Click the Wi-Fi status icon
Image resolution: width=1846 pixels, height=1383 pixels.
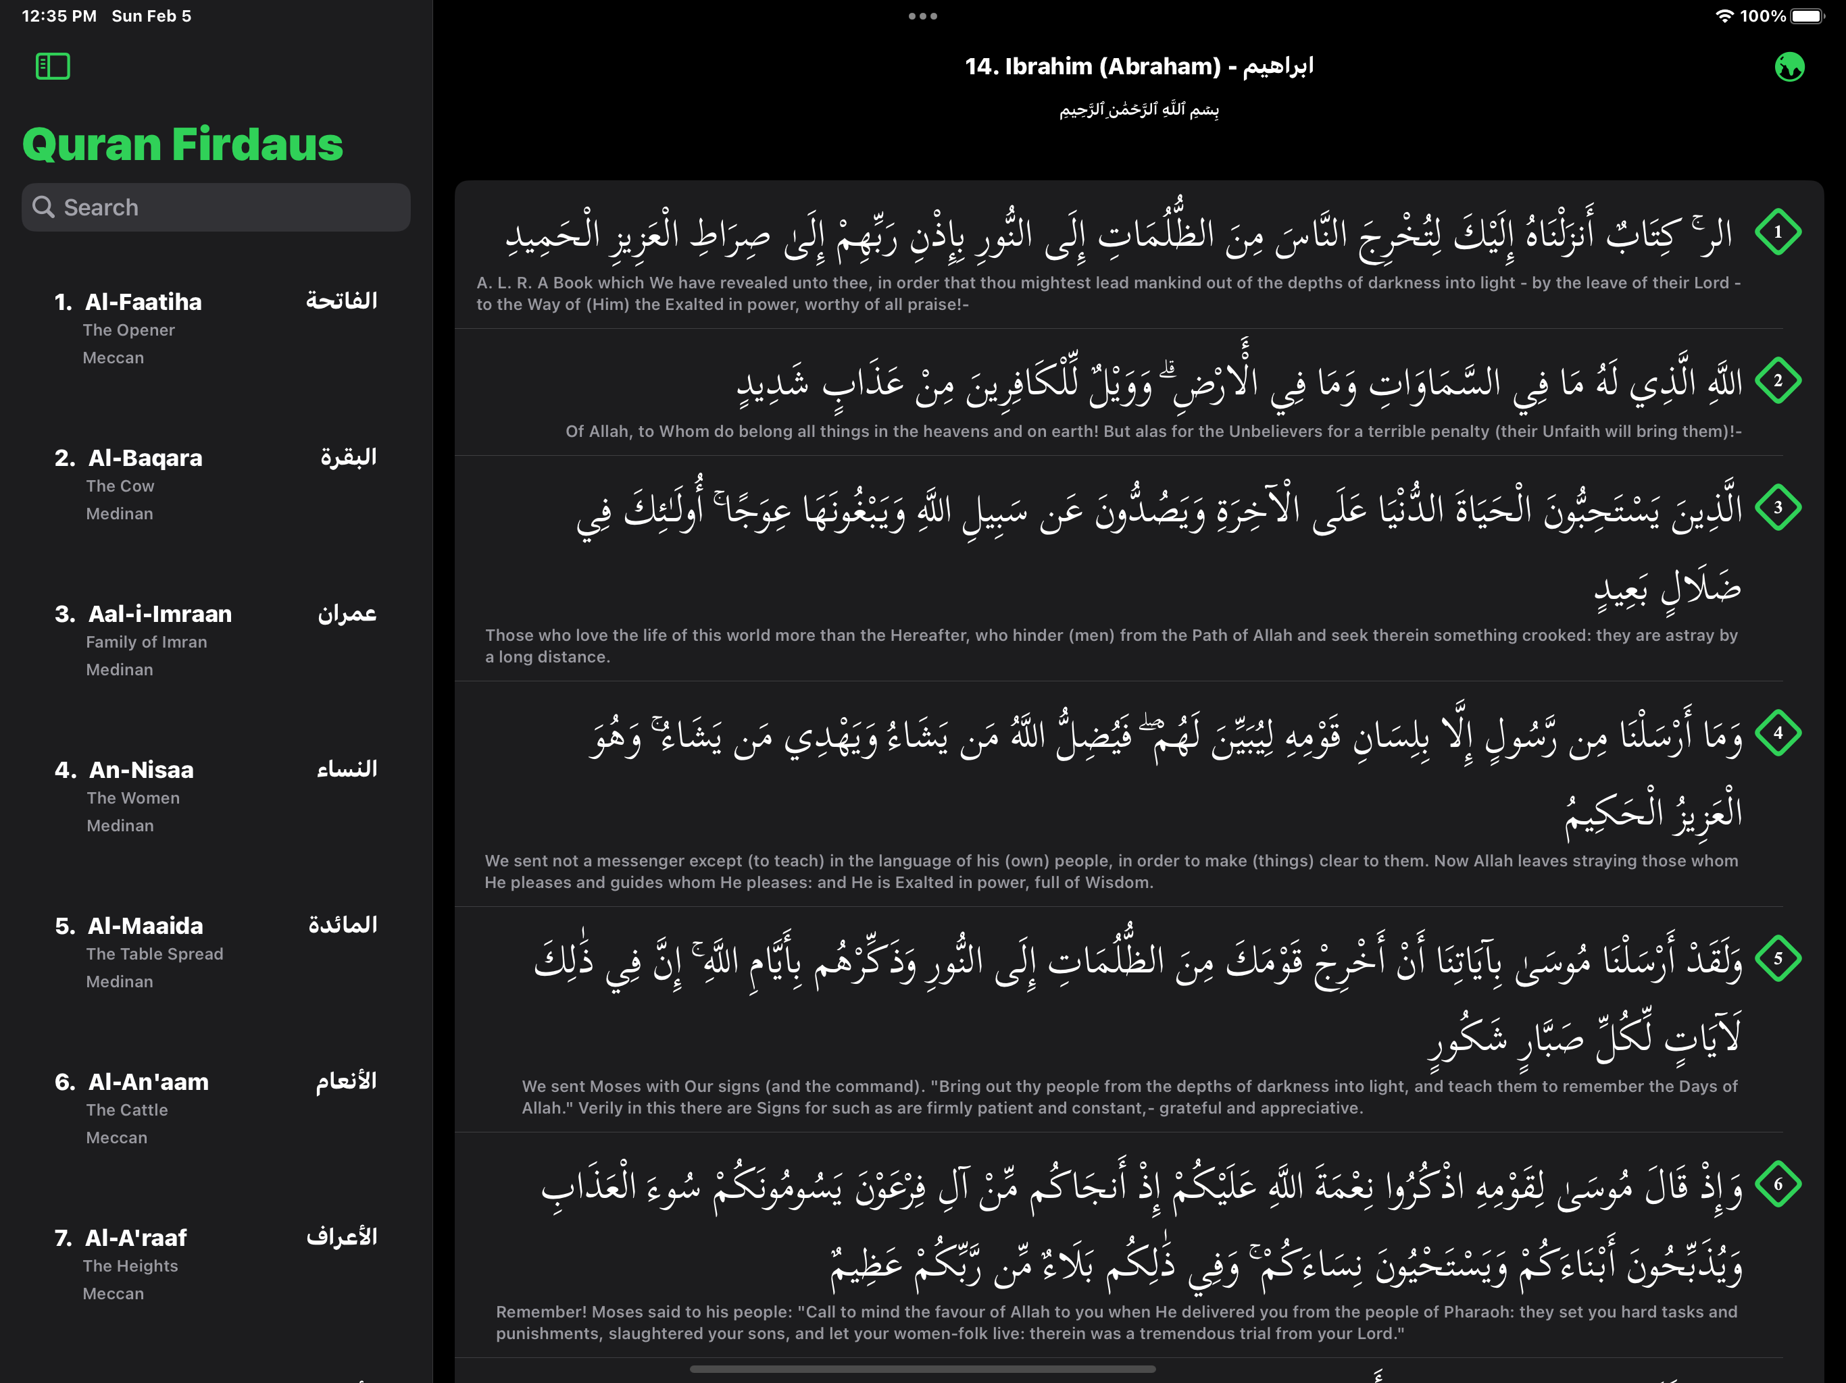click(x=1724, y=16)
